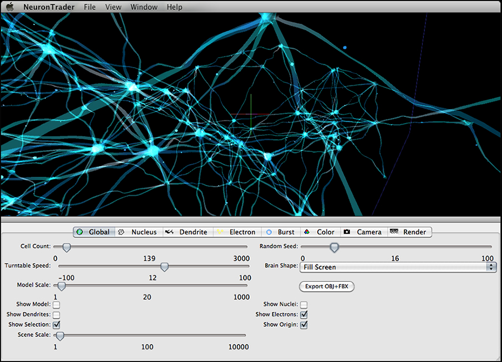Viewport: 502px width, 362px height.
Task: Click the Color tab RGB icon
Action: [307, 232]
